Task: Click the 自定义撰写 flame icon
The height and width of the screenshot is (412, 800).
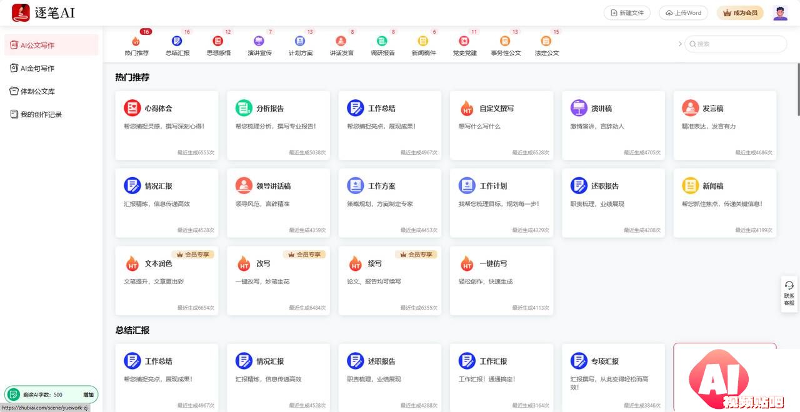Action: pos(467,109)
